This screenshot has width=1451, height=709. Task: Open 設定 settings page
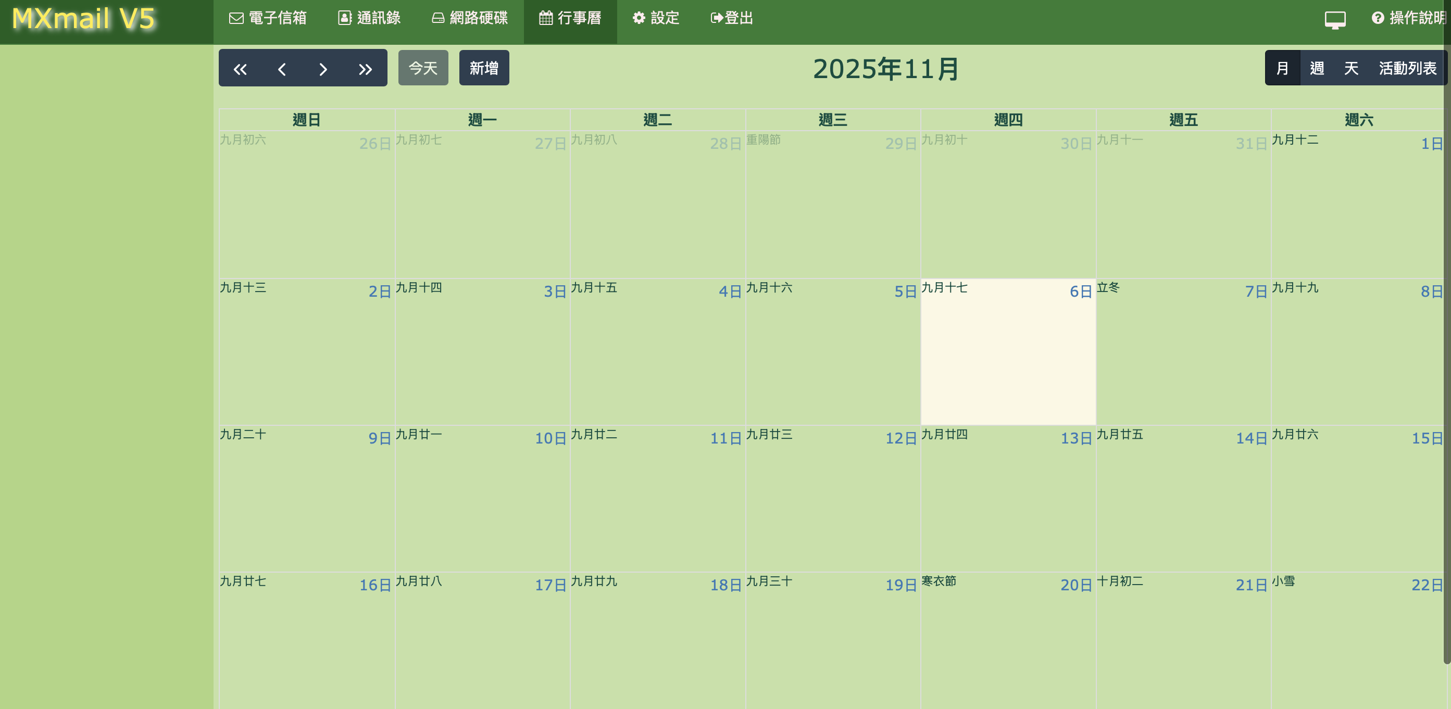coord(656,18)
